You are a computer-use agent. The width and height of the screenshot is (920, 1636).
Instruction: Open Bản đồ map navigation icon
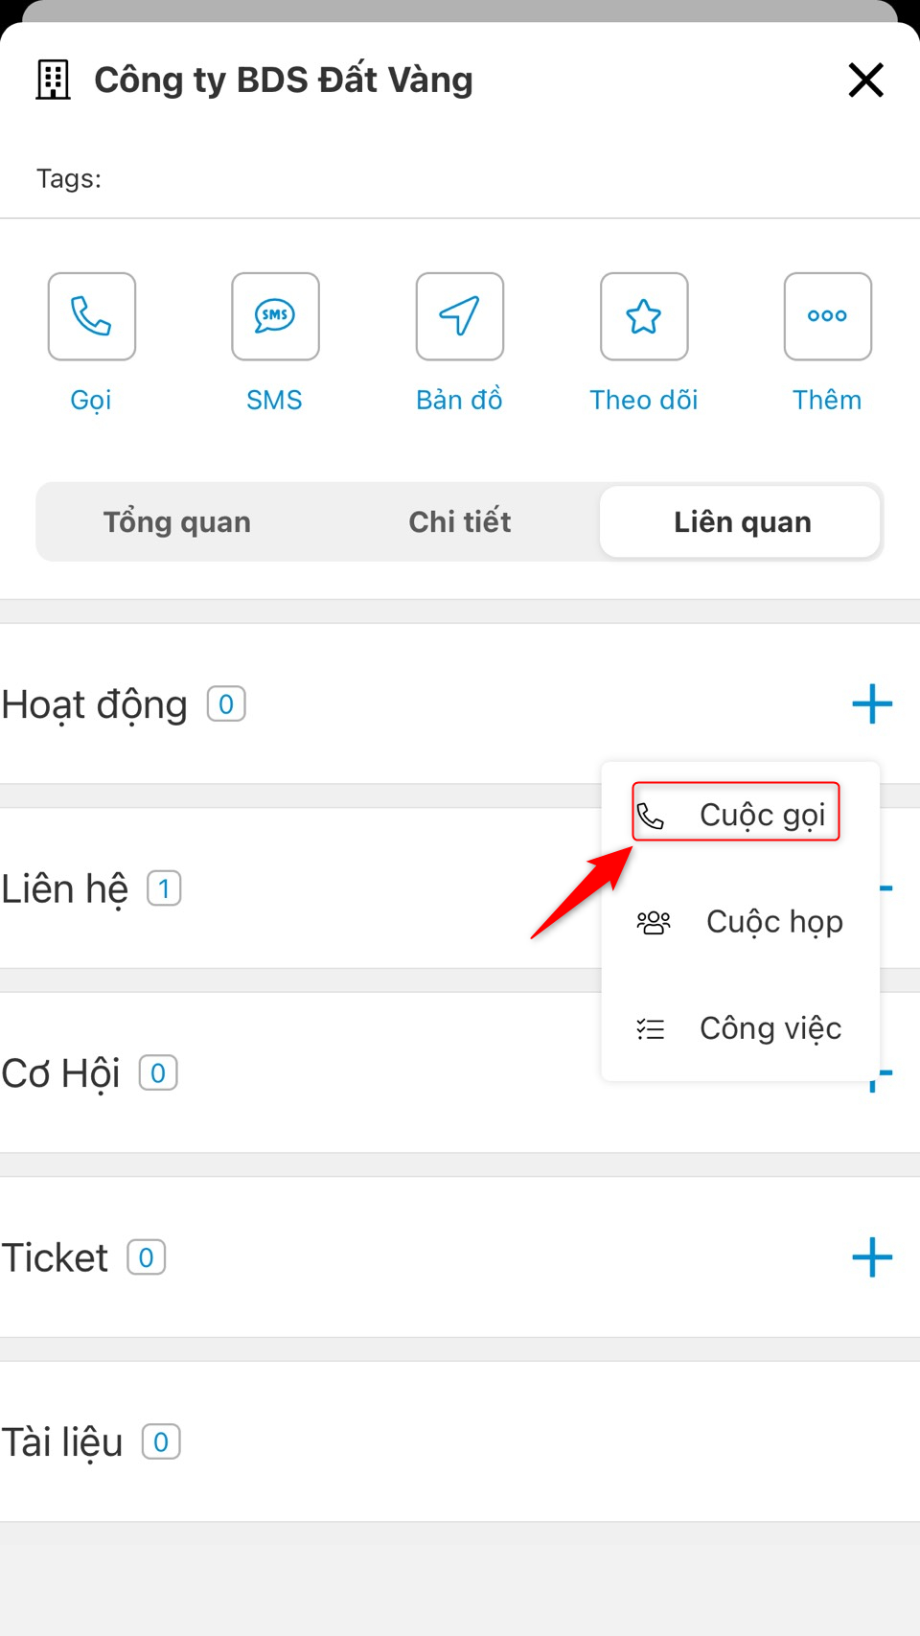(460, 316)
